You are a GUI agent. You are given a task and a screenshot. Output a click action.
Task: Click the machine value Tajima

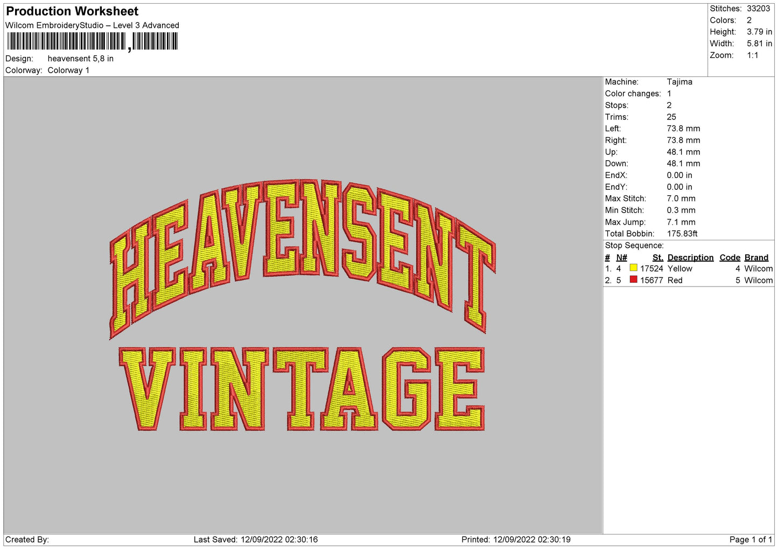pyautogui.click(x=679, y=82)
